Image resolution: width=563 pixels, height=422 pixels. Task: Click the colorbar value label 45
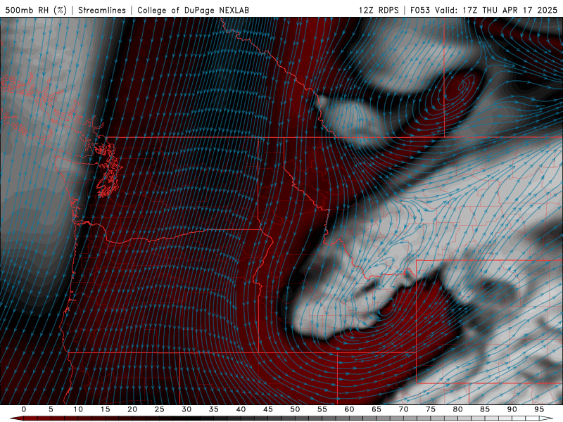coord(268,409)
